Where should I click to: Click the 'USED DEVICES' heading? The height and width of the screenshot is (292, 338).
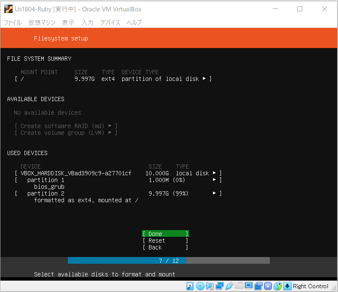pyautogui.click(x=27, y=153)
